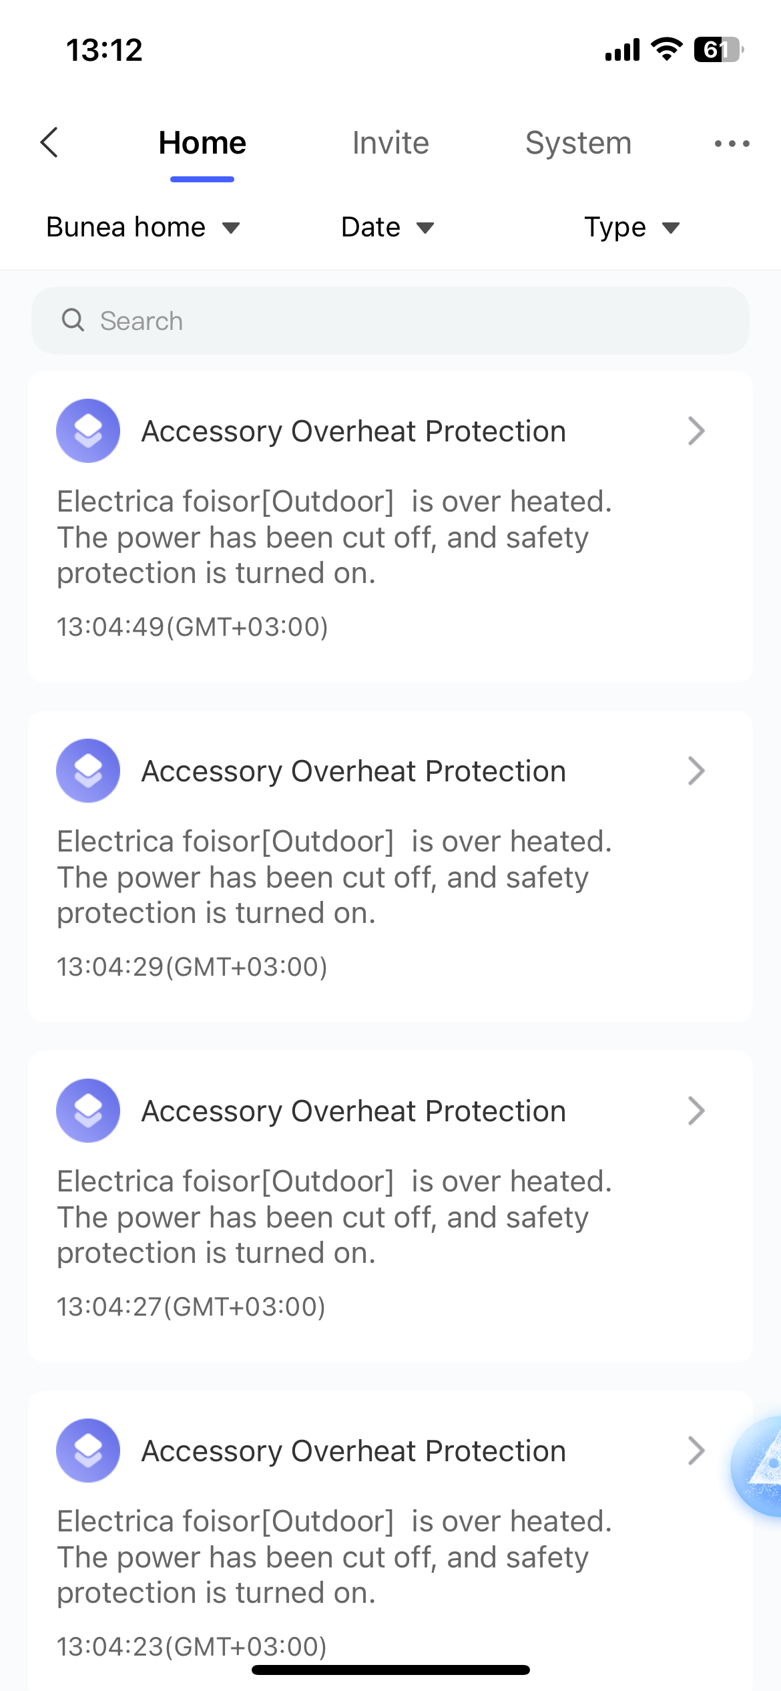This screenshot has height=1691, width=781.
Task: Expand chevron on the 13:04:27 alert
Action: pos(696,1111)
